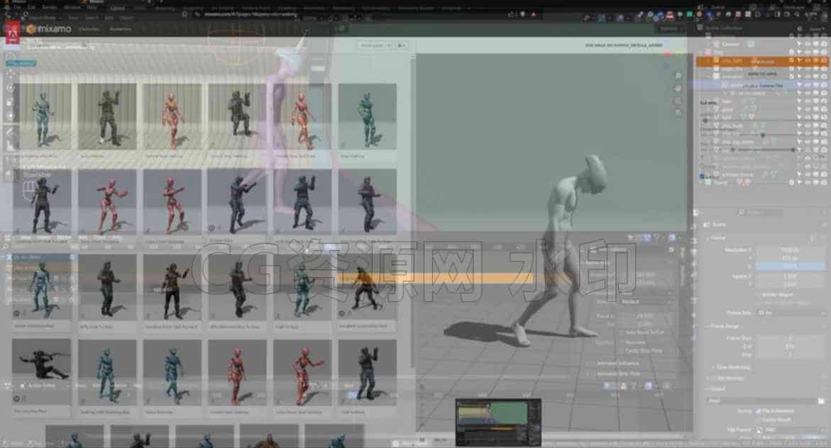Open the mixamo Characters tab
The width and height of the screenshot is (831, 448).
(89, 29)
